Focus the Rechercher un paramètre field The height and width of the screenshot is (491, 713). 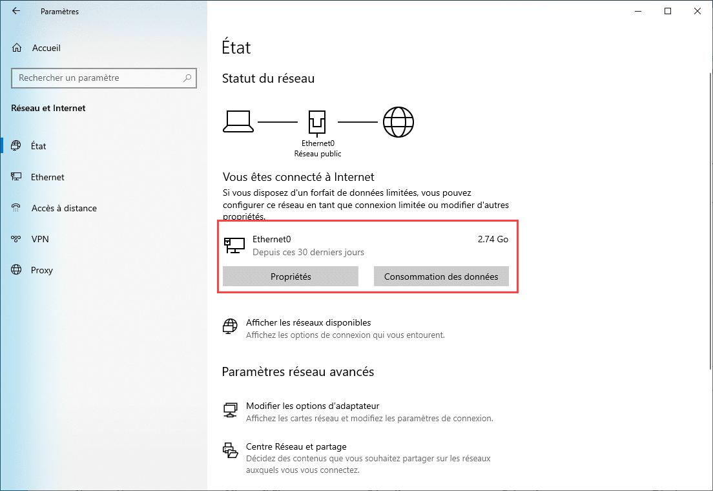tap(104, 78)
